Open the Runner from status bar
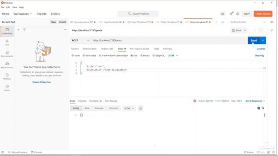 249,152
